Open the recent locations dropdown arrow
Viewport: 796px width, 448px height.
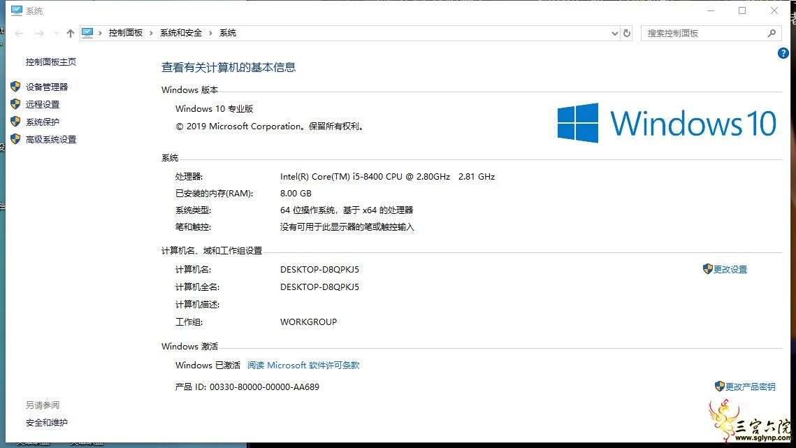[x=56, y=34]
